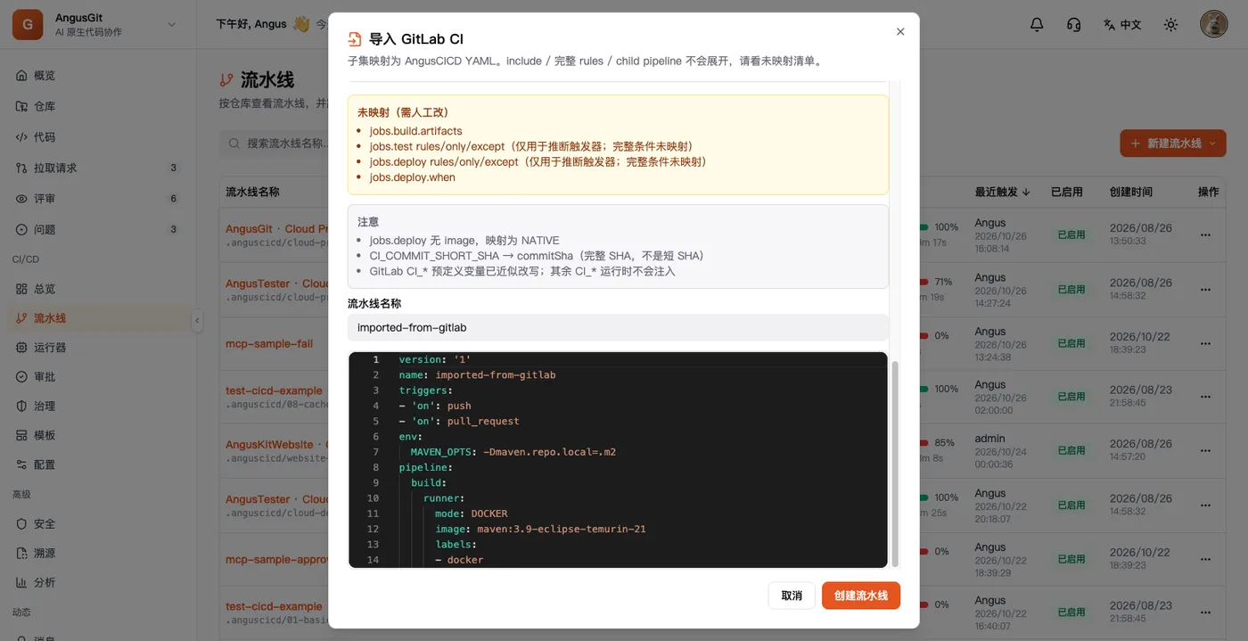Click the 100% success bar in the first row
The width and height of the screenshot is (1248, 641).
coord(925,227)
